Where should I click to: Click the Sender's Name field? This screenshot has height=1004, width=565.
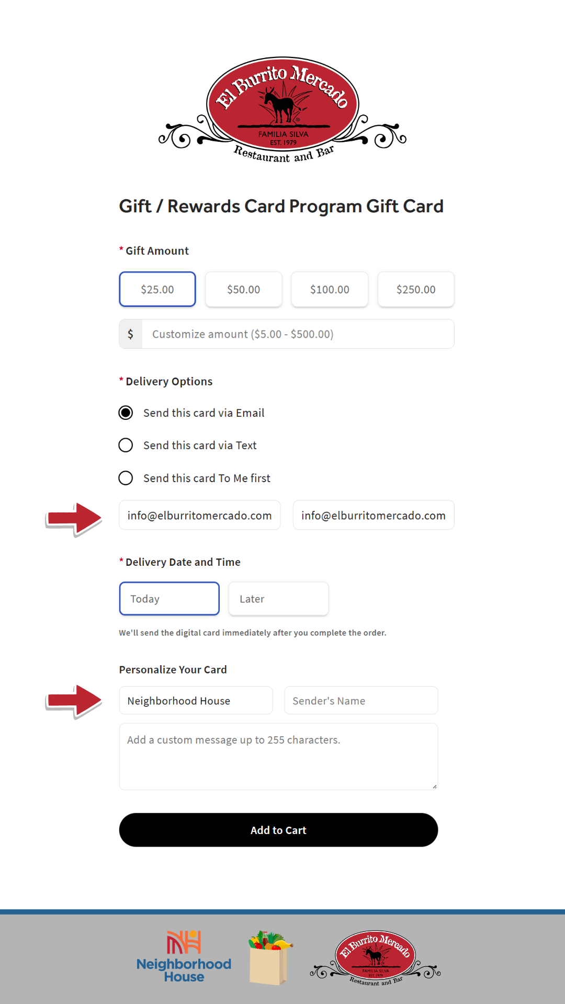click(x=361, y=701)
